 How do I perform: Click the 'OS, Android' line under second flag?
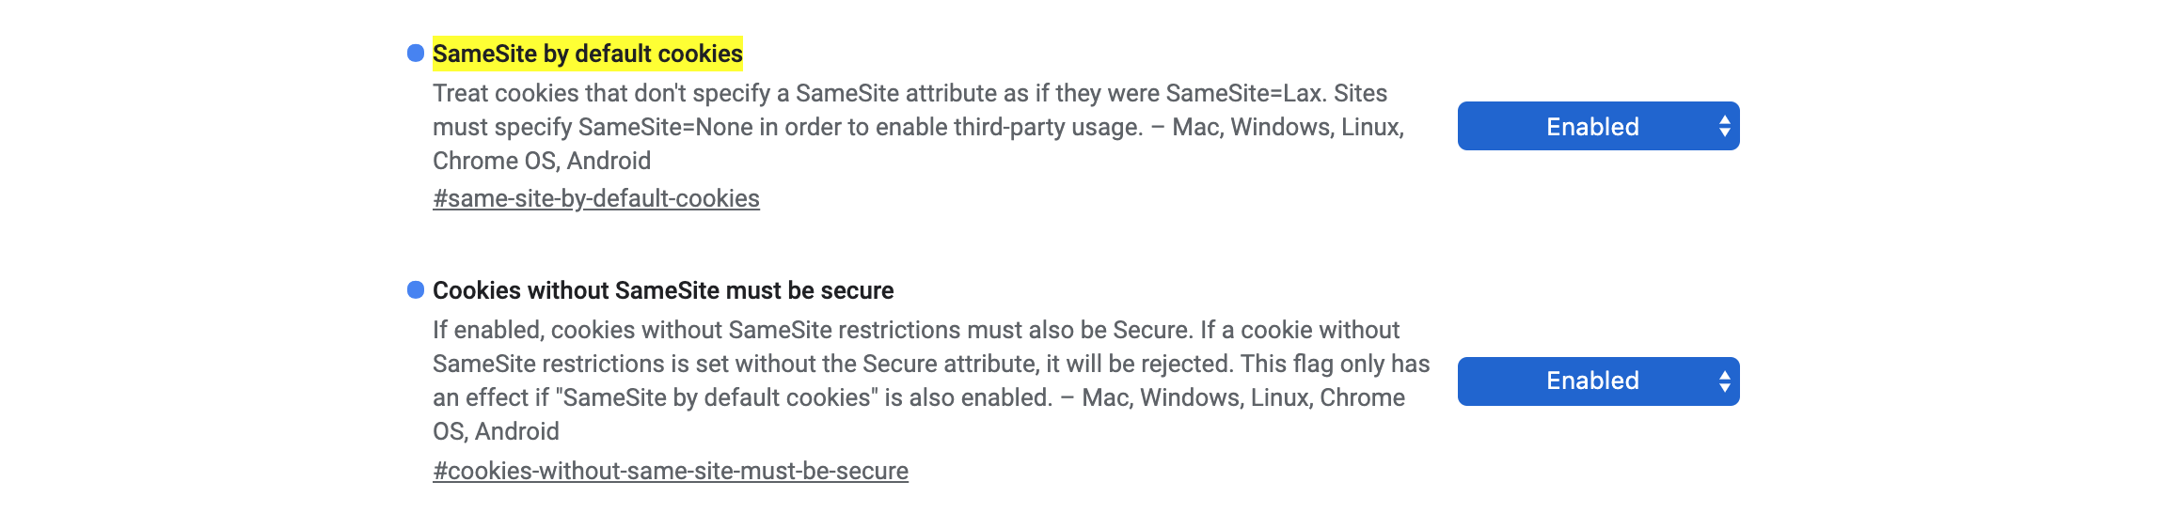496,432
